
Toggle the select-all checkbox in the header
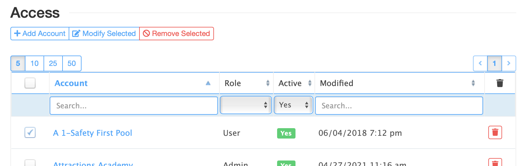pyautogui.click(x=30, y=83)
